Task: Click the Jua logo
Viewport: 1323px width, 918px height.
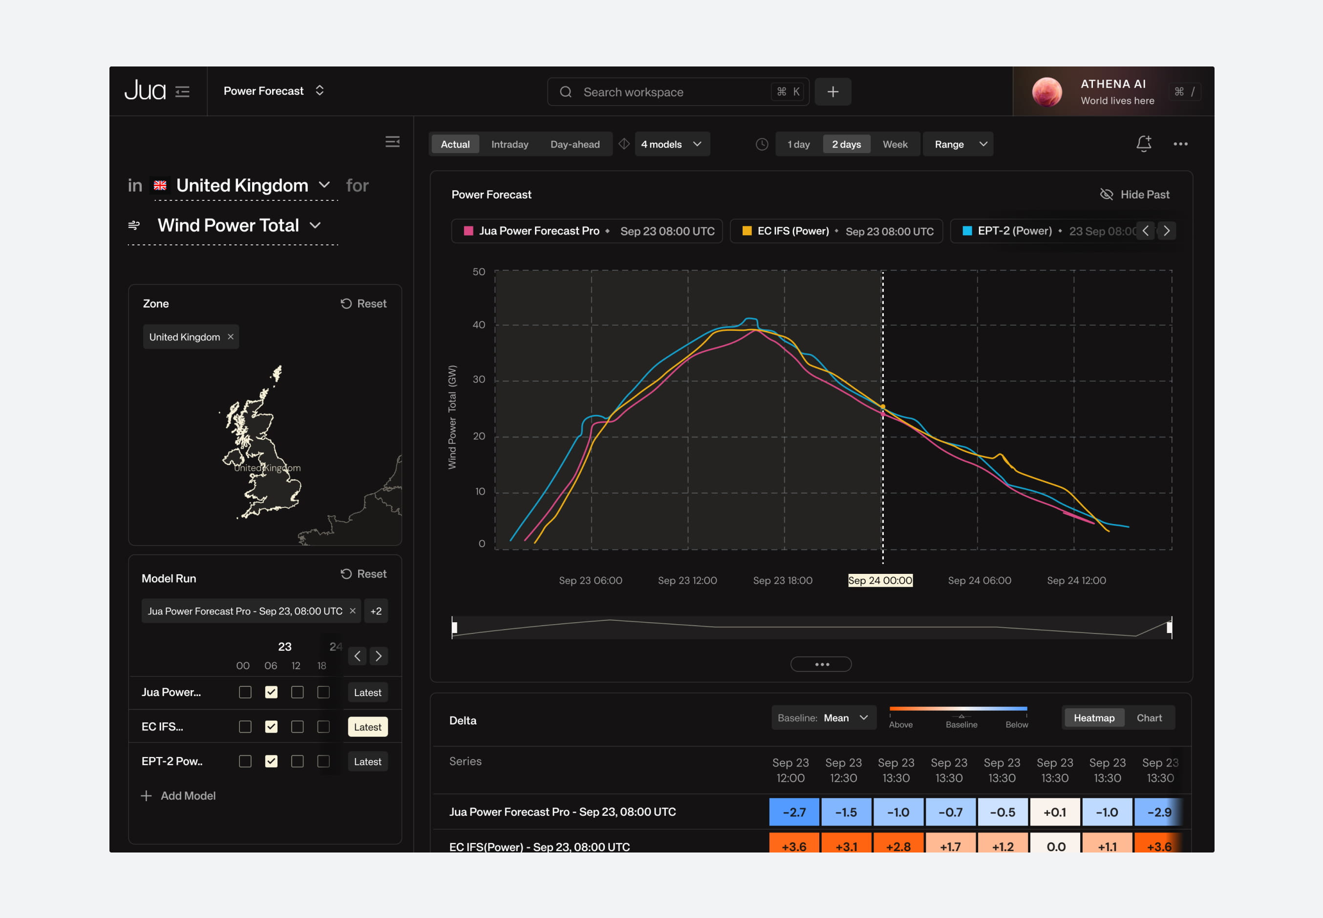Action: click(145, 91)
